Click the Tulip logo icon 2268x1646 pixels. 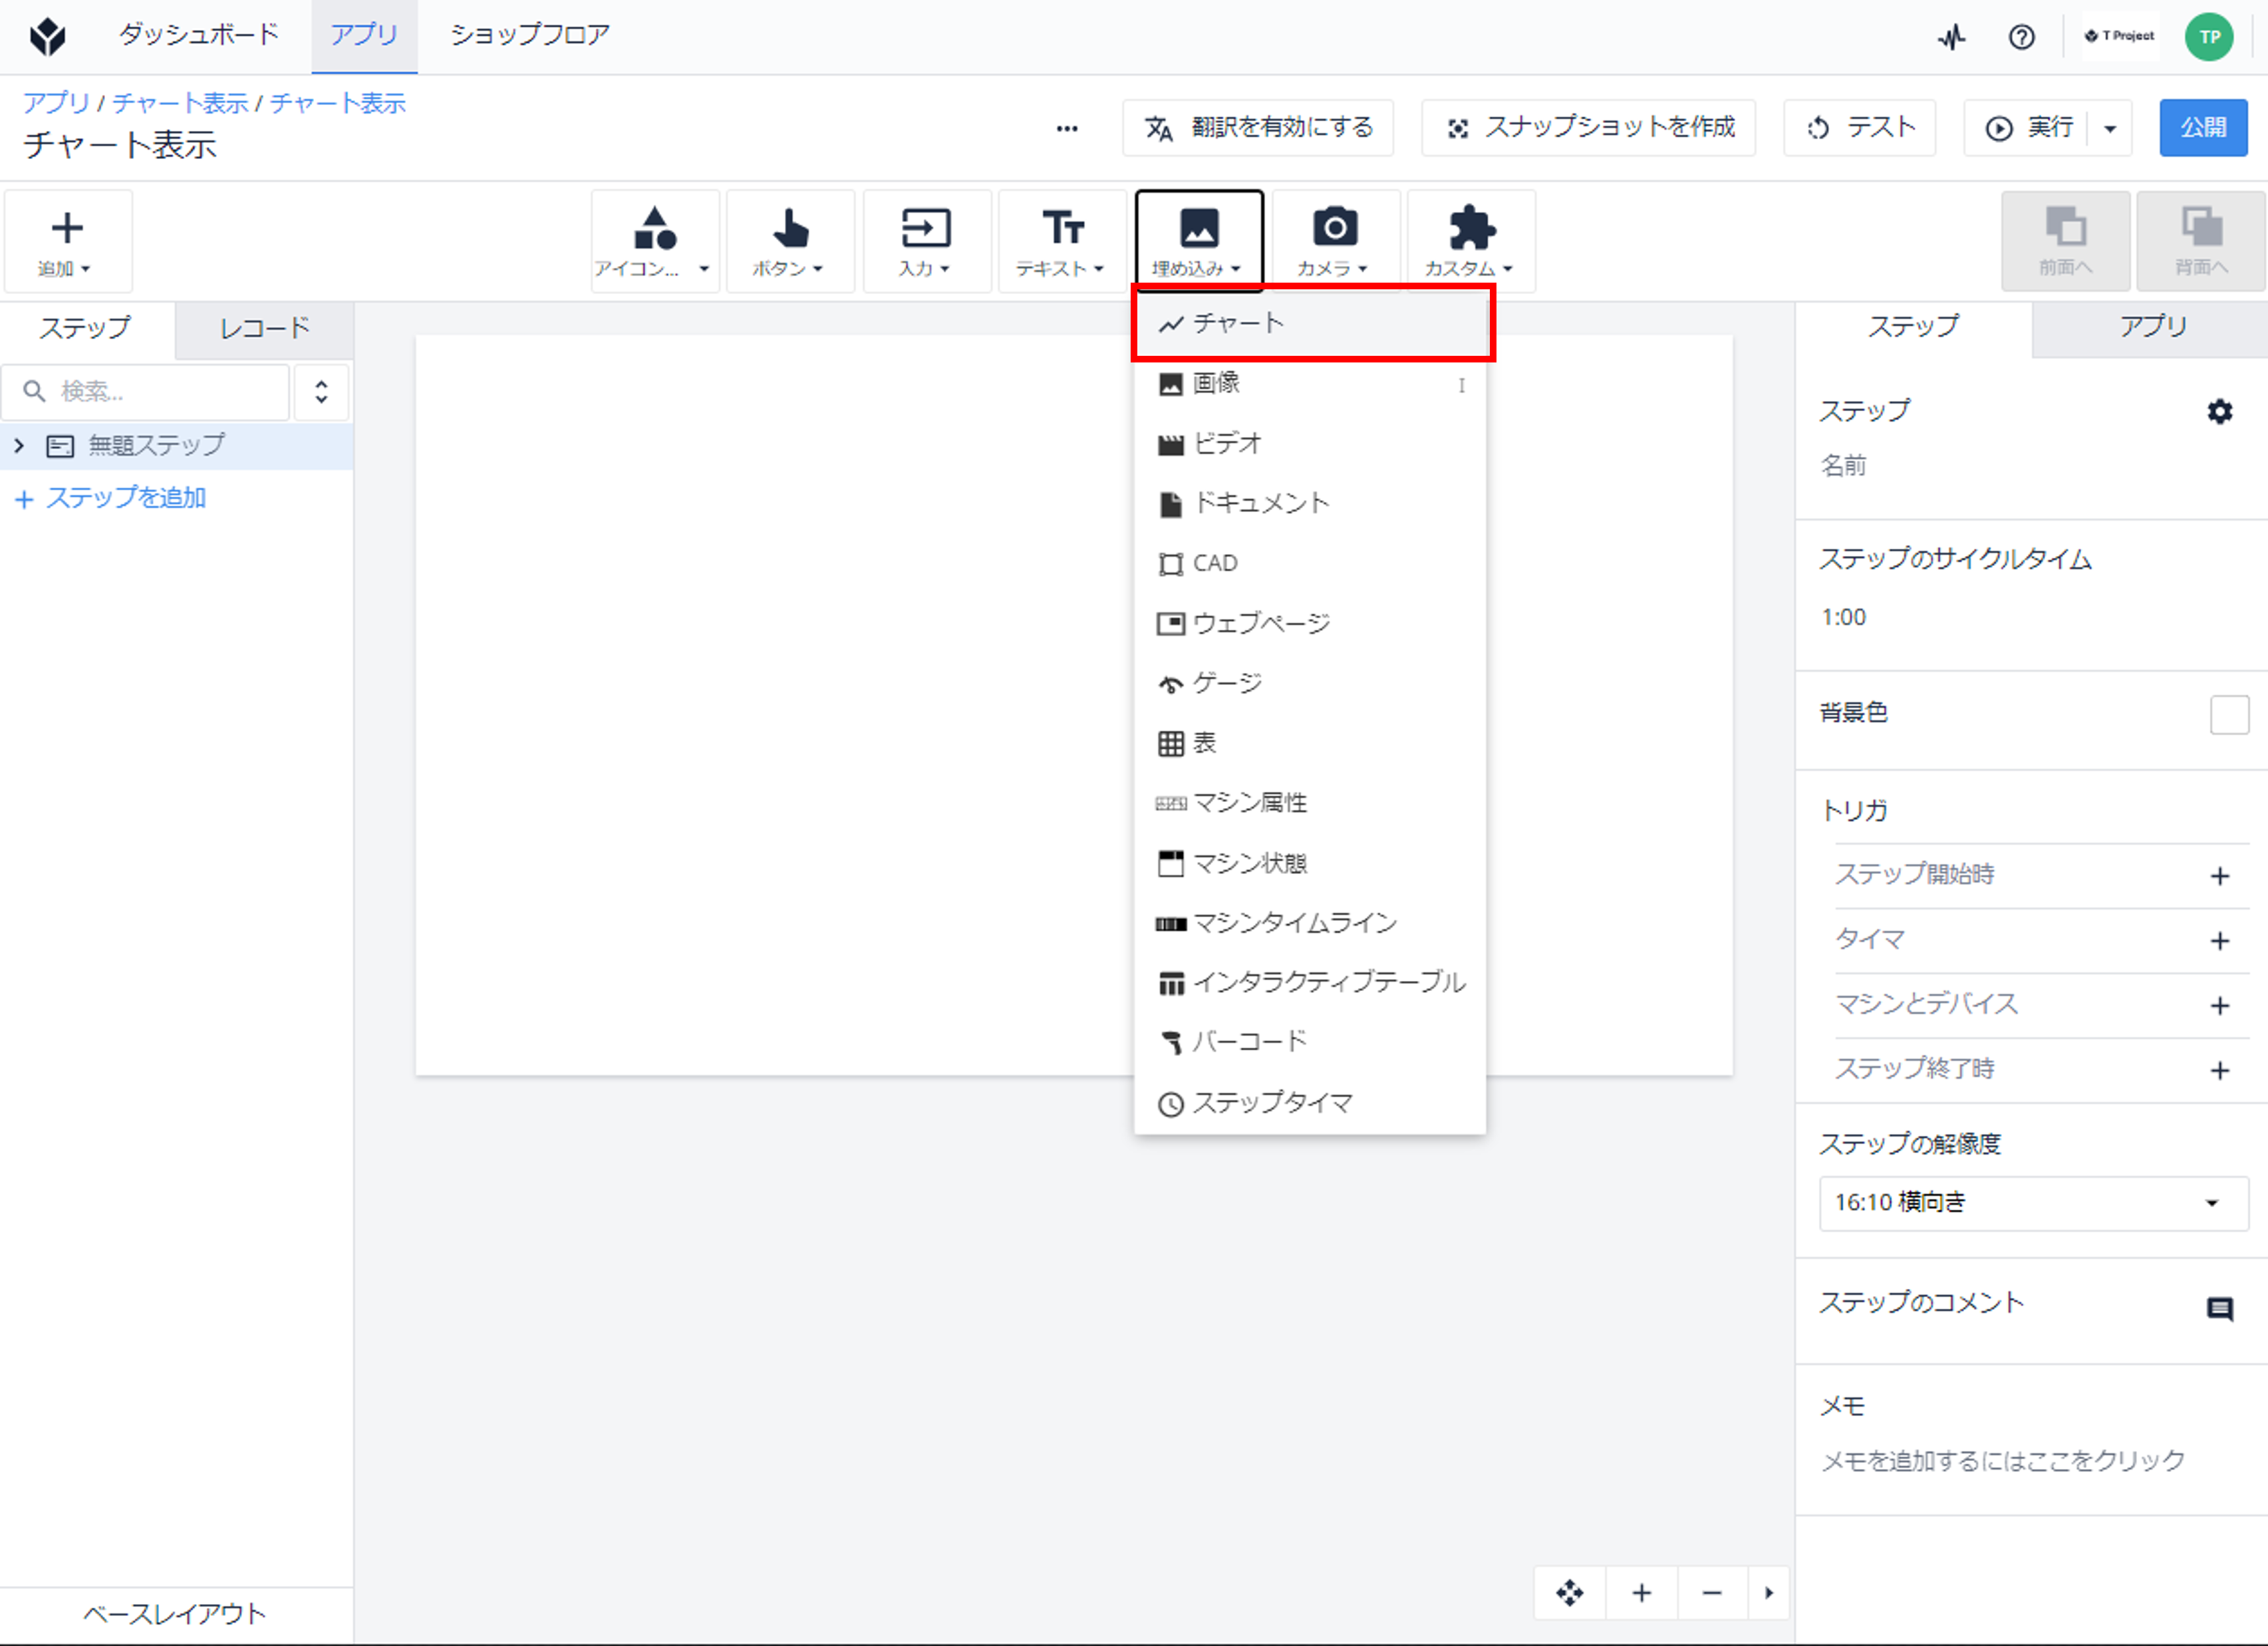coord(47,37)
